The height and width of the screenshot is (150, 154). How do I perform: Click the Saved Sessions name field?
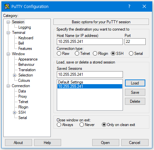90,75
